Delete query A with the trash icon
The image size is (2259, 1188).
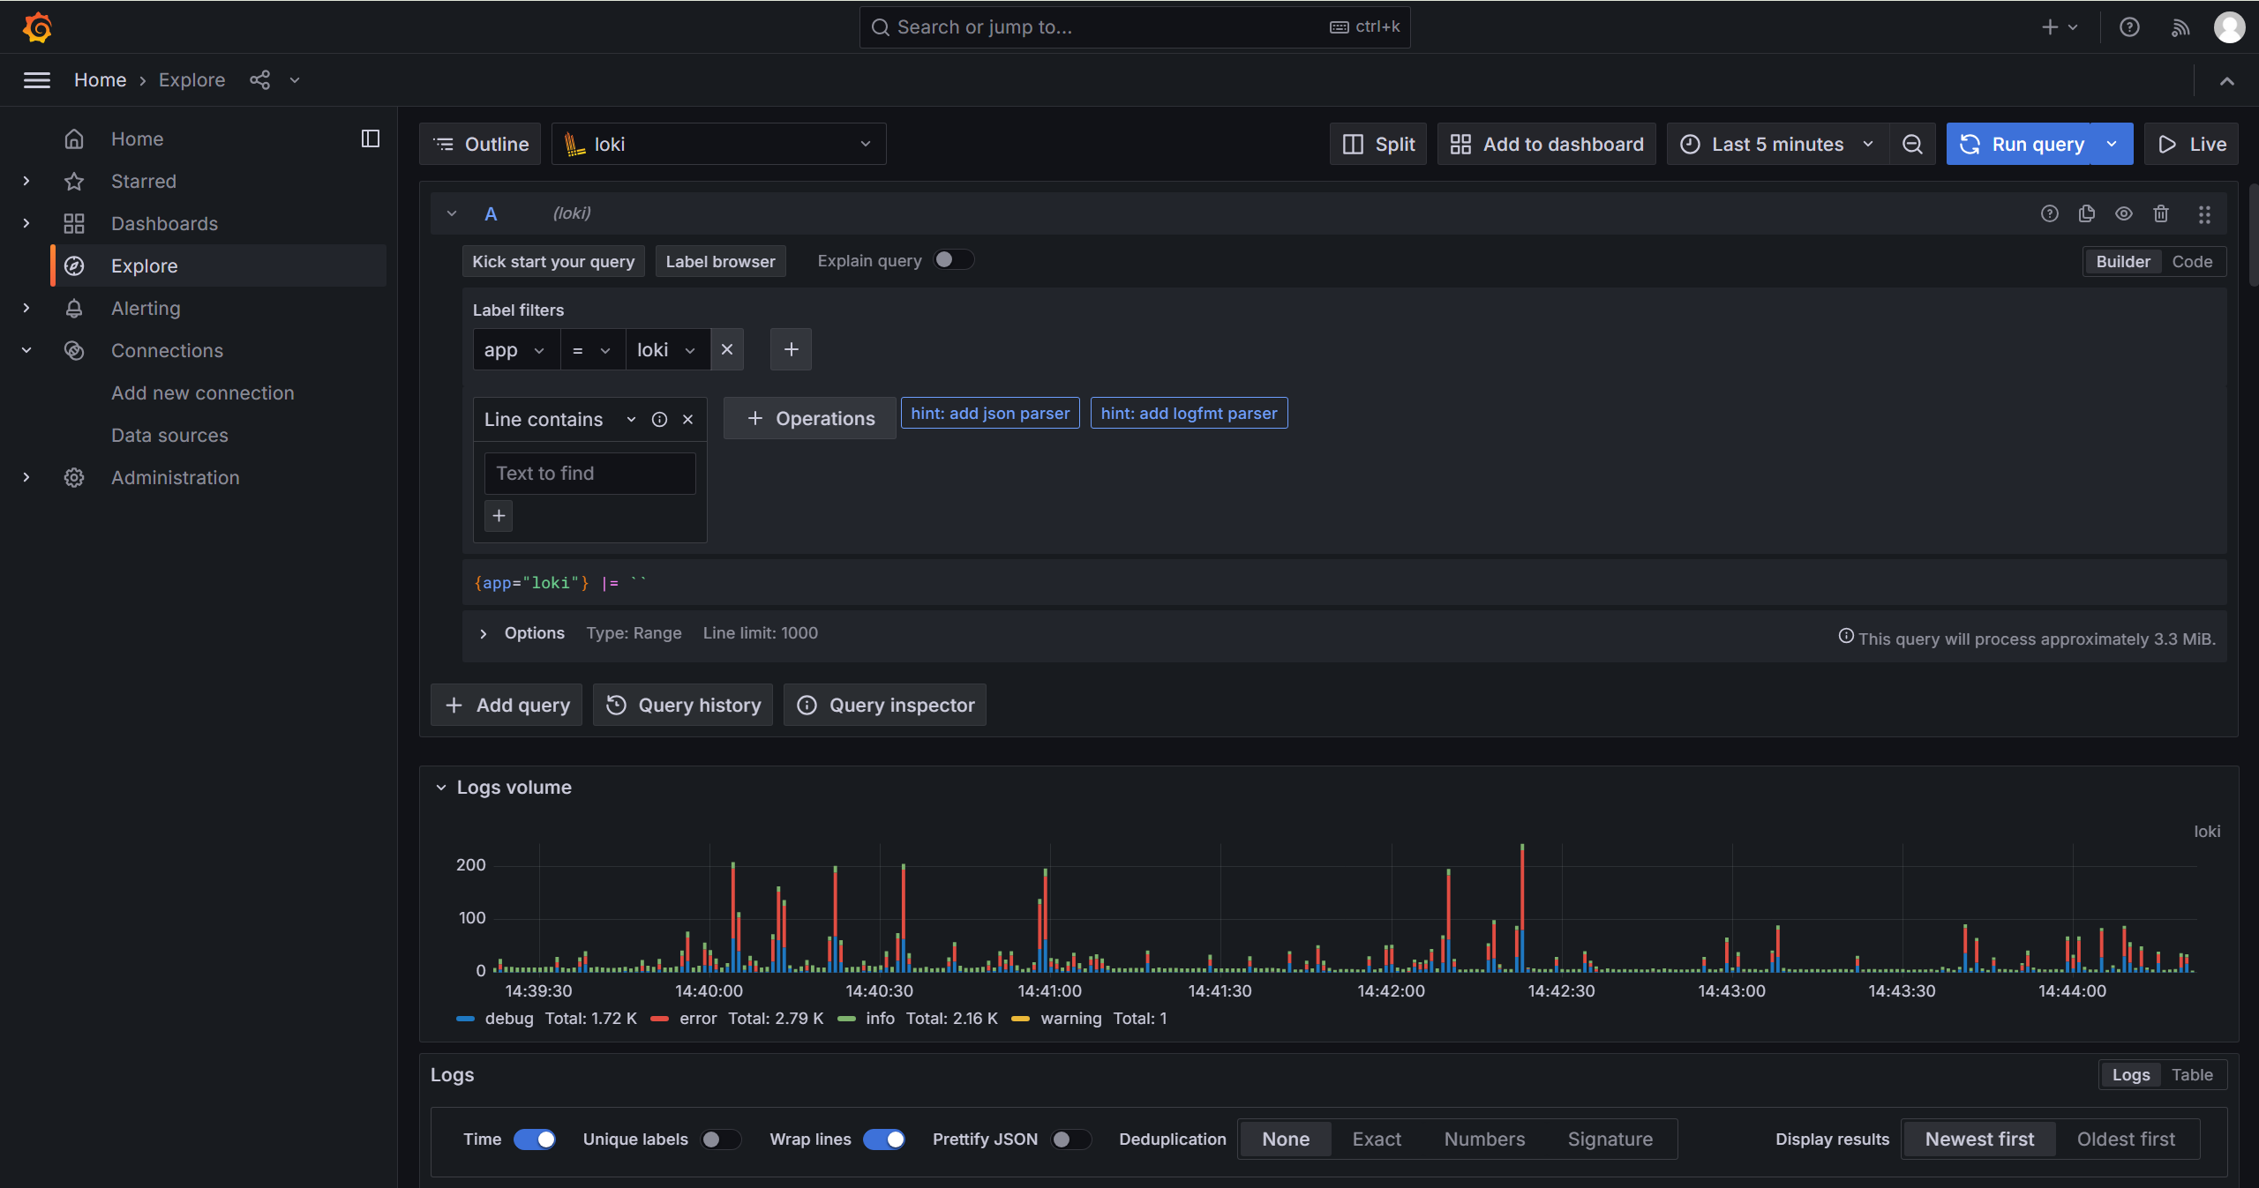tap(2161, 213)
